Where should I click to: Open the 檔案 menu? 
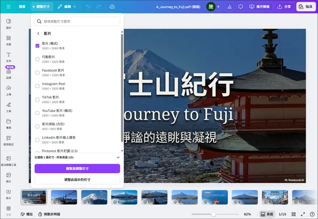[x=22, y=7]
